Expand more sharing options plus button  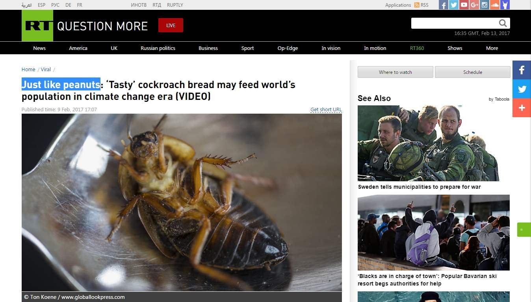pyautogui.click(x=522, y=108)
